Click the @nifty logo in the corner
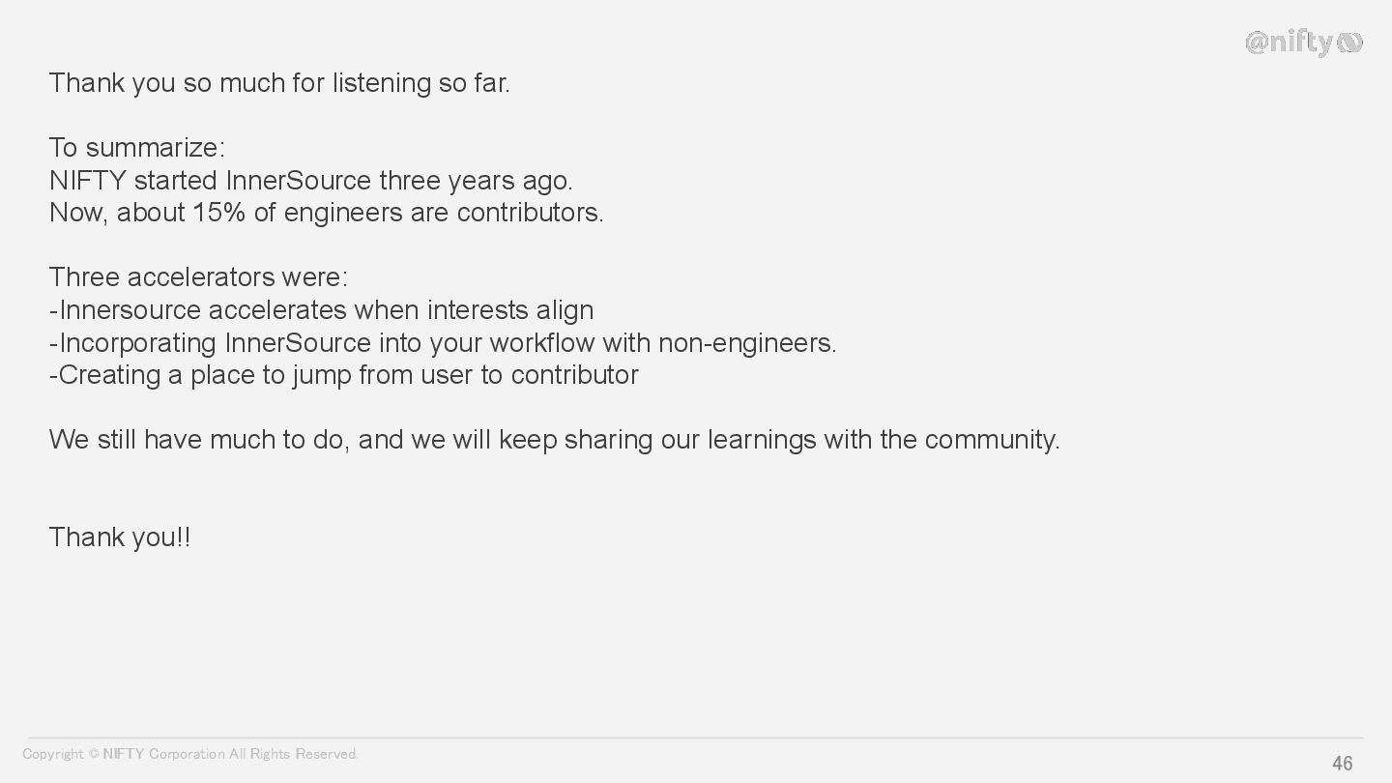 coord(1304,43)
